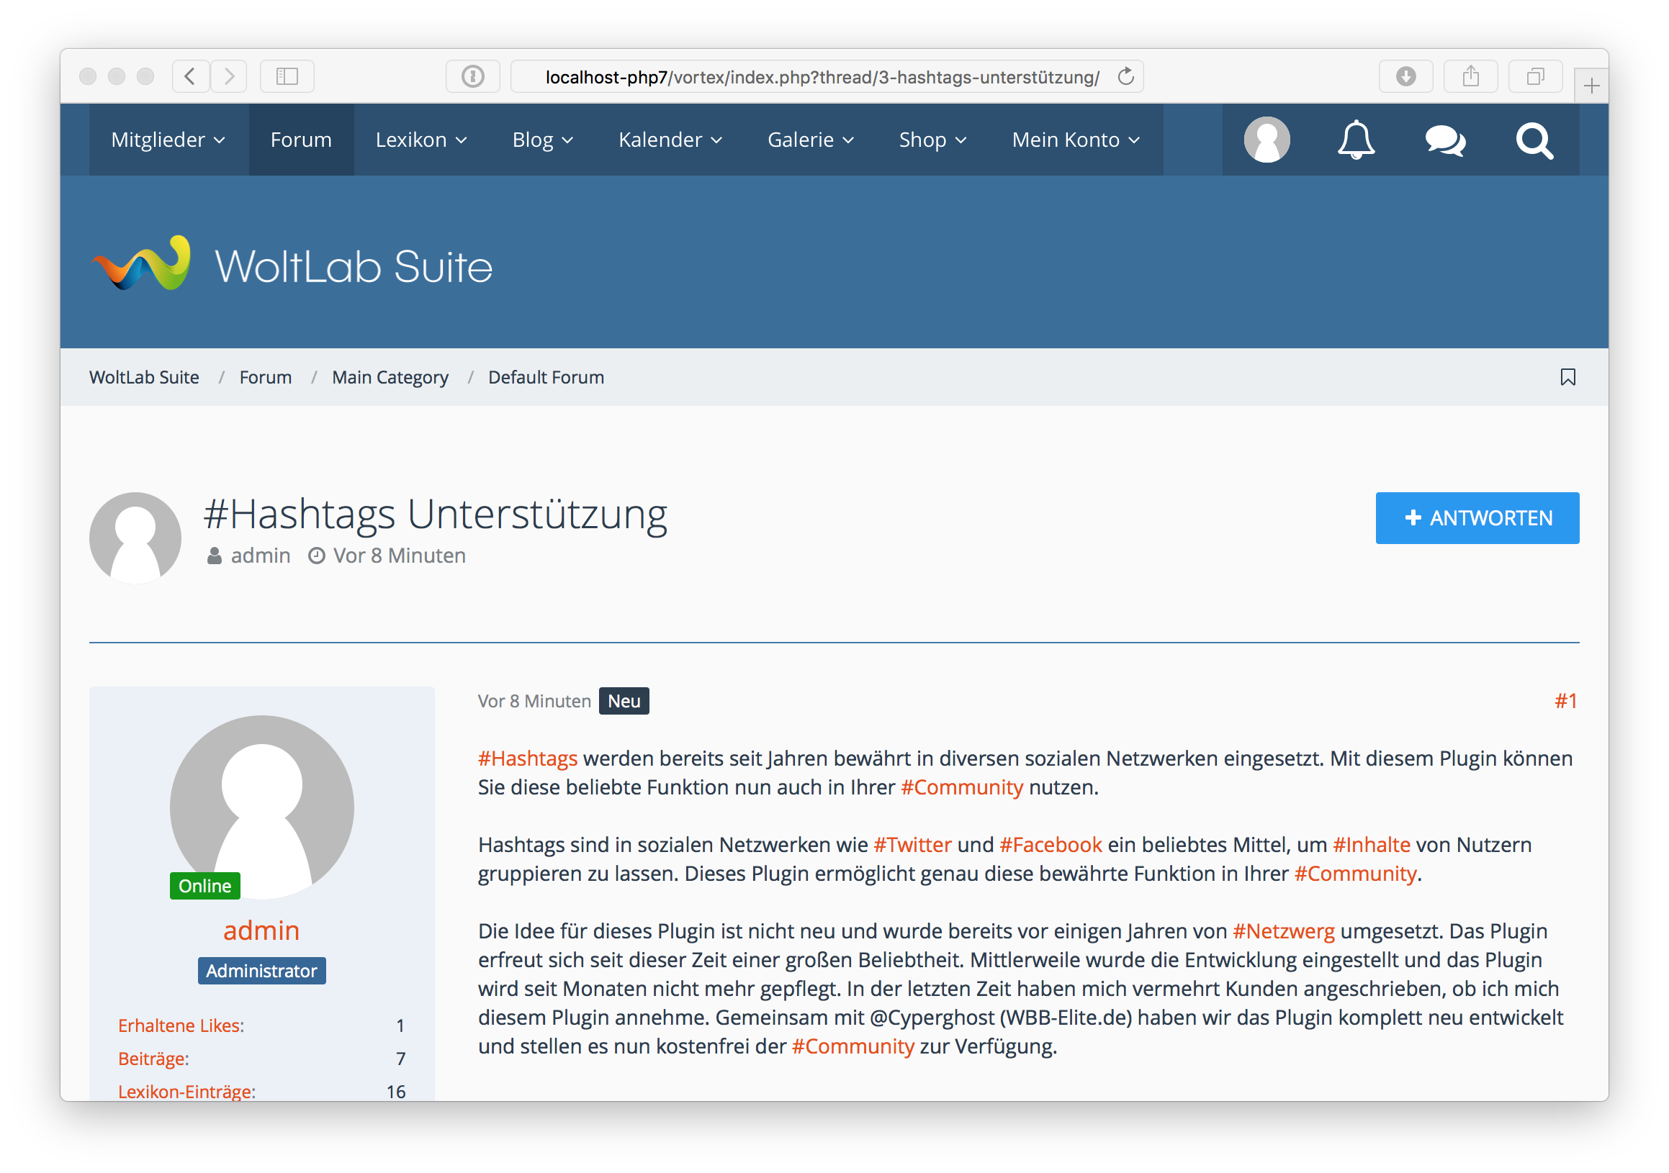Open the Shop menu item
The height and width of the screenshot is (1173, 1669).
(932, 140)
